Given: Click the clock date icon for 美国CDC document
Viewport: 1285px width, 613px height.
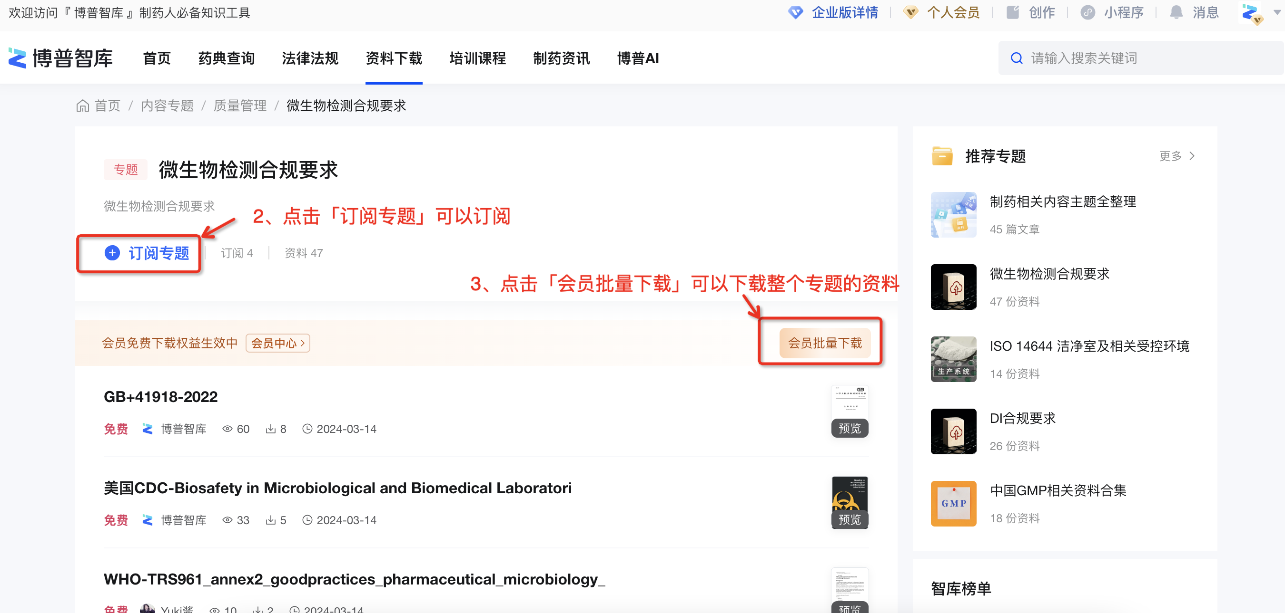Looking at the screenshot, I should pyautogui.click(x=307, y=520).
